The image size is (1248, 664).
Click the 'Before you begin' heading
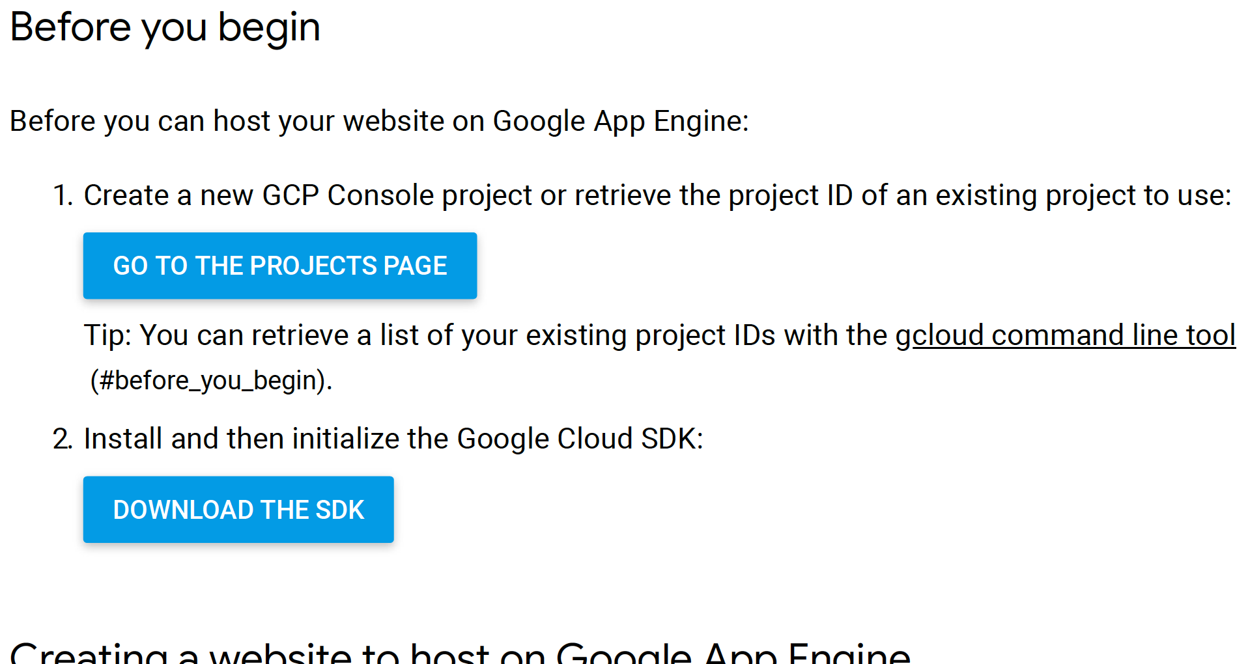click(165, 27)
